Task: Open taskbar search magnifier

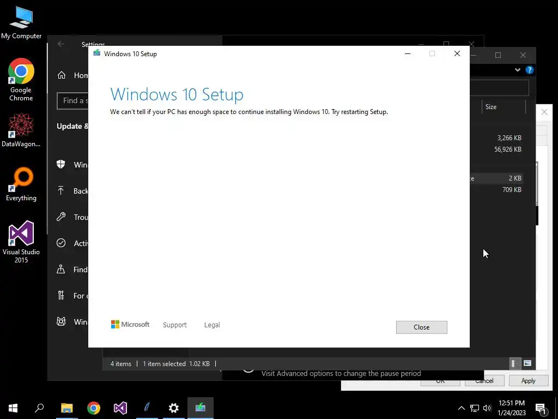Action: (x=39, y=408)
